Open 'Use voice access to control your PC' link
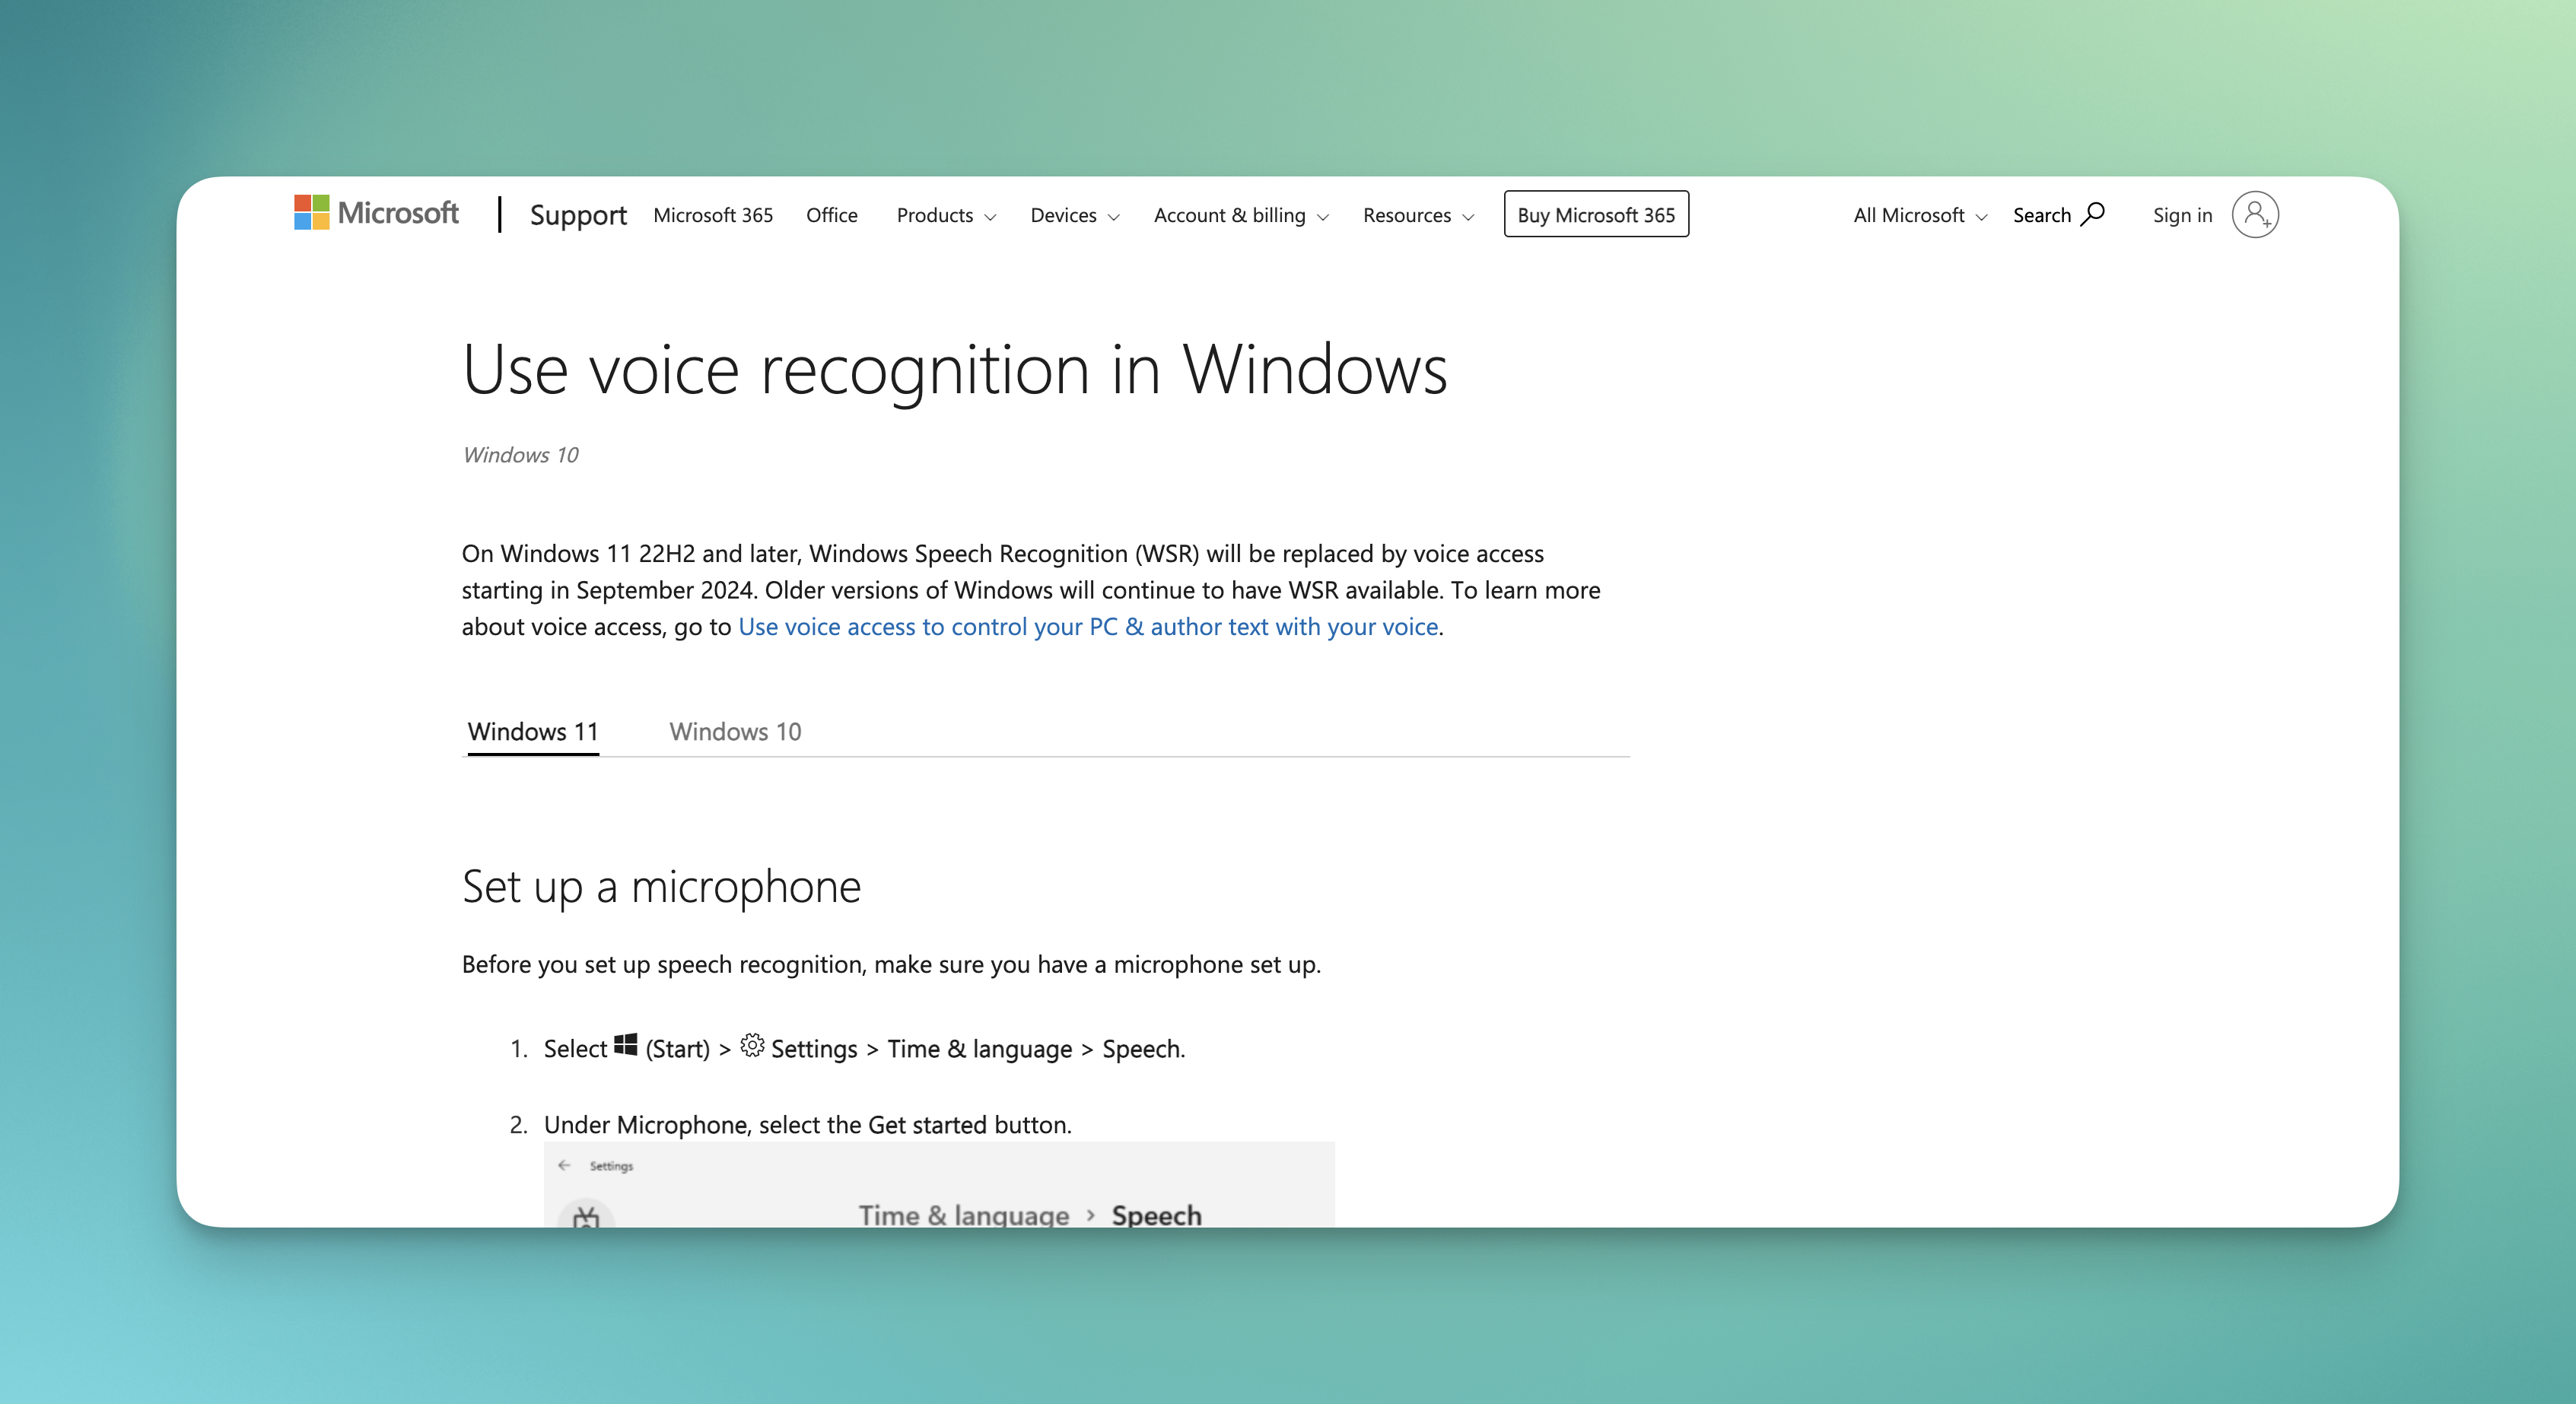 point(1088,627)
